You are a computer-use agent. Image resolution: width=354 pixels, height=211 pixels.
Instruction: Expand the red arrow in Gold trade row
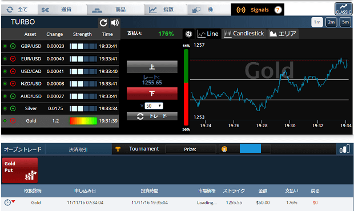[13, 201]
